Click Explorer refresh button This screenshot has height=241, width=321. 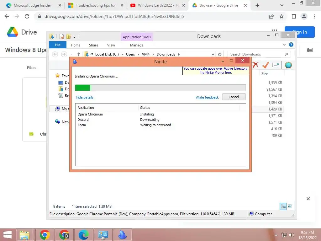pos(220,54)
